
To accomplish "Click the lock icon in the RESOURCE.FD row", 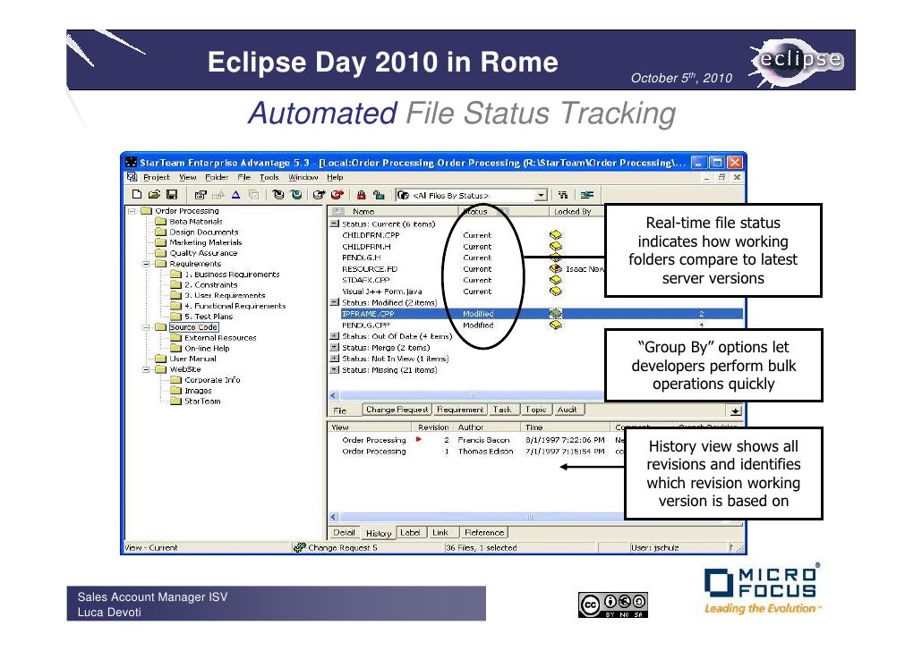I will tap(556, 268).
